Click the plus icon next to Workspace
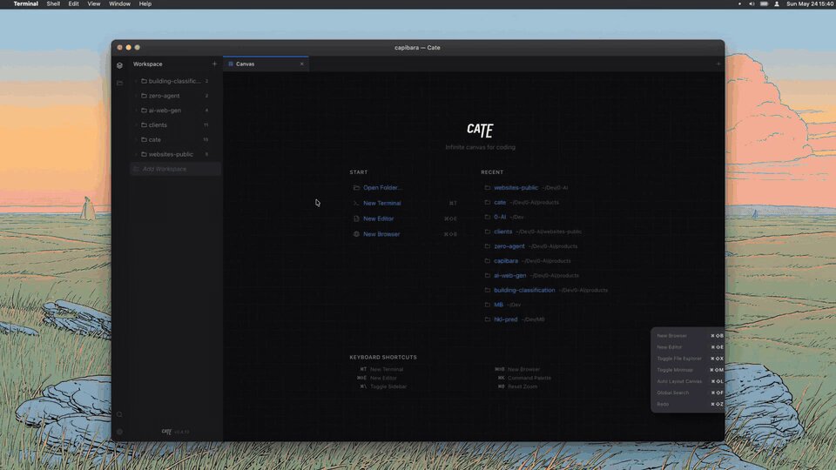This screenshot has height=470, width=836. click(214, 64)
